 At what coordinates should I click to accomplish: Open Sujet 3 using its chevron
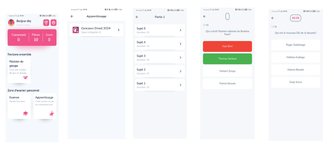coord(180,58)
